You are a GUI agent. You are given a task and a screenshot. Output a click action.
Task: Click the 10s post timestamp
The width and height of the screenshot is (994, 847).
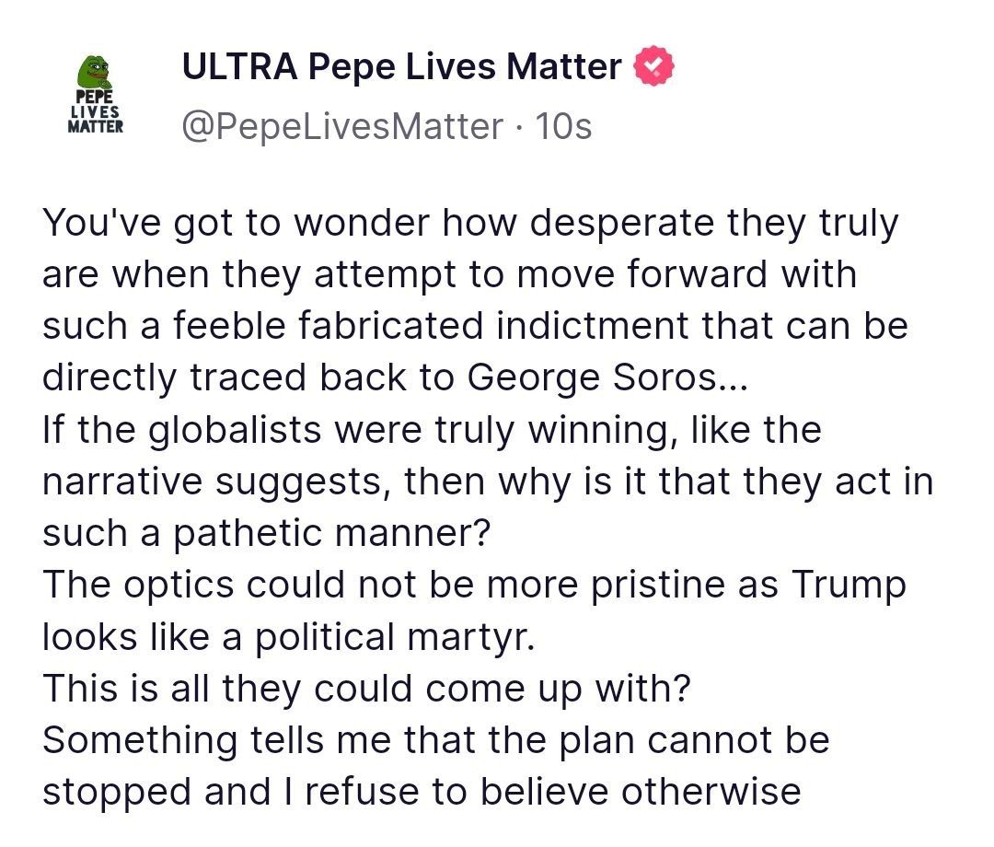[x=563, y=126]
